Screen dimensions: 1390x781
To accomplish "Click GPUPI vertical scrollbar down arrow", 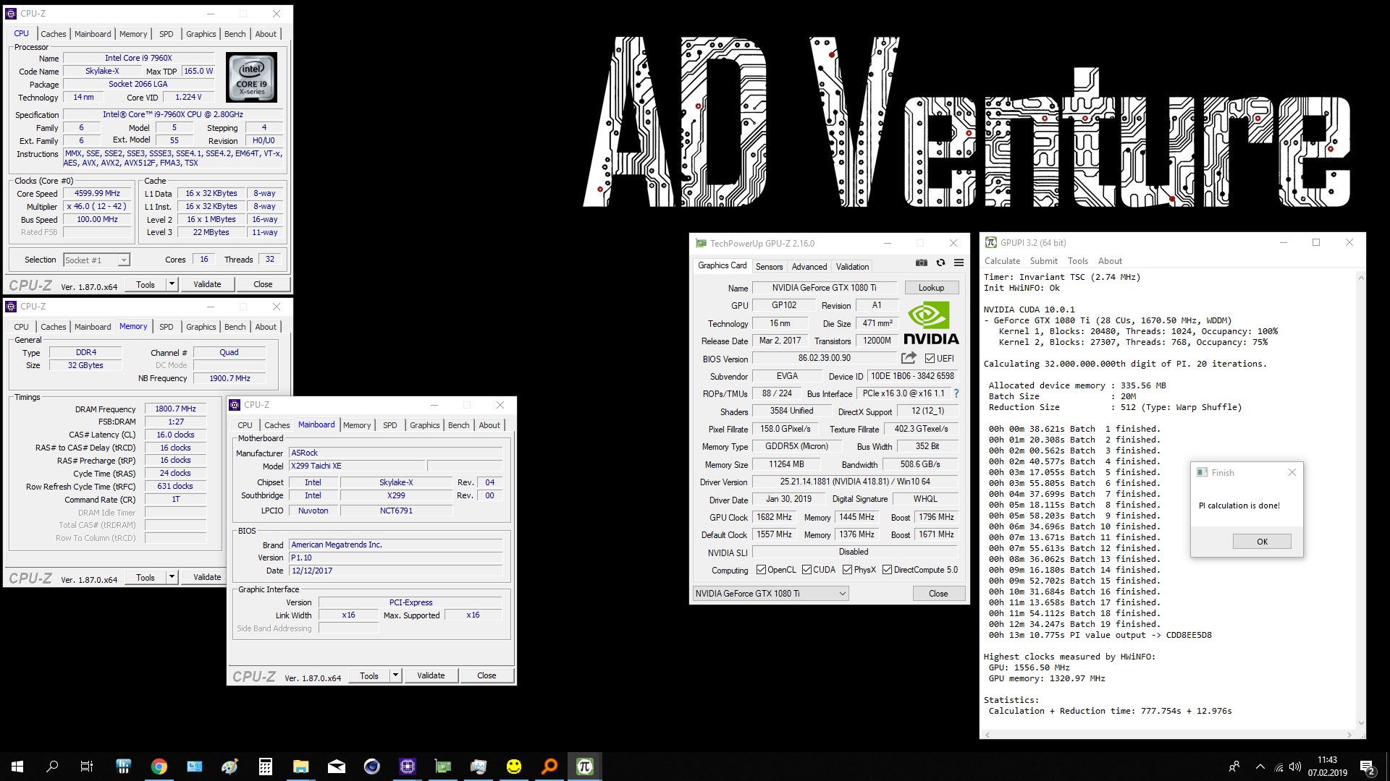I will click(x=1360, y=722).
